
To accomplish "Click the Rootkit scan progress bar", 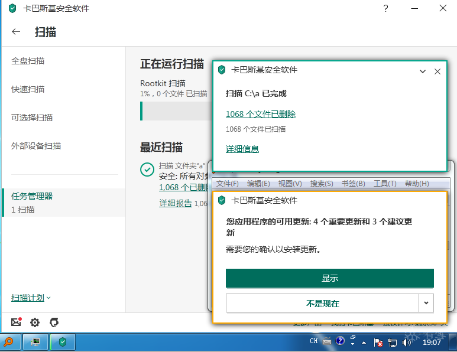I will [176, 111].
